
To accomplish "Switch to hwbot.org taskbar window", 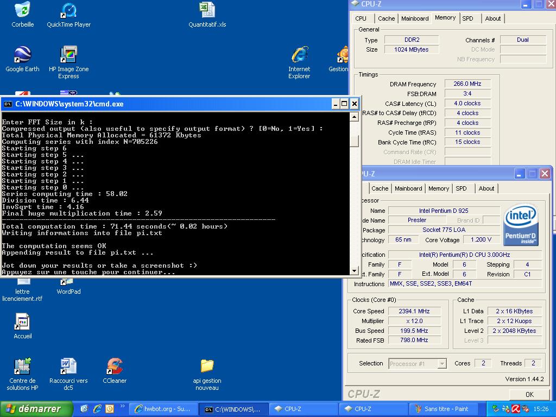I will tap(162, 409).
